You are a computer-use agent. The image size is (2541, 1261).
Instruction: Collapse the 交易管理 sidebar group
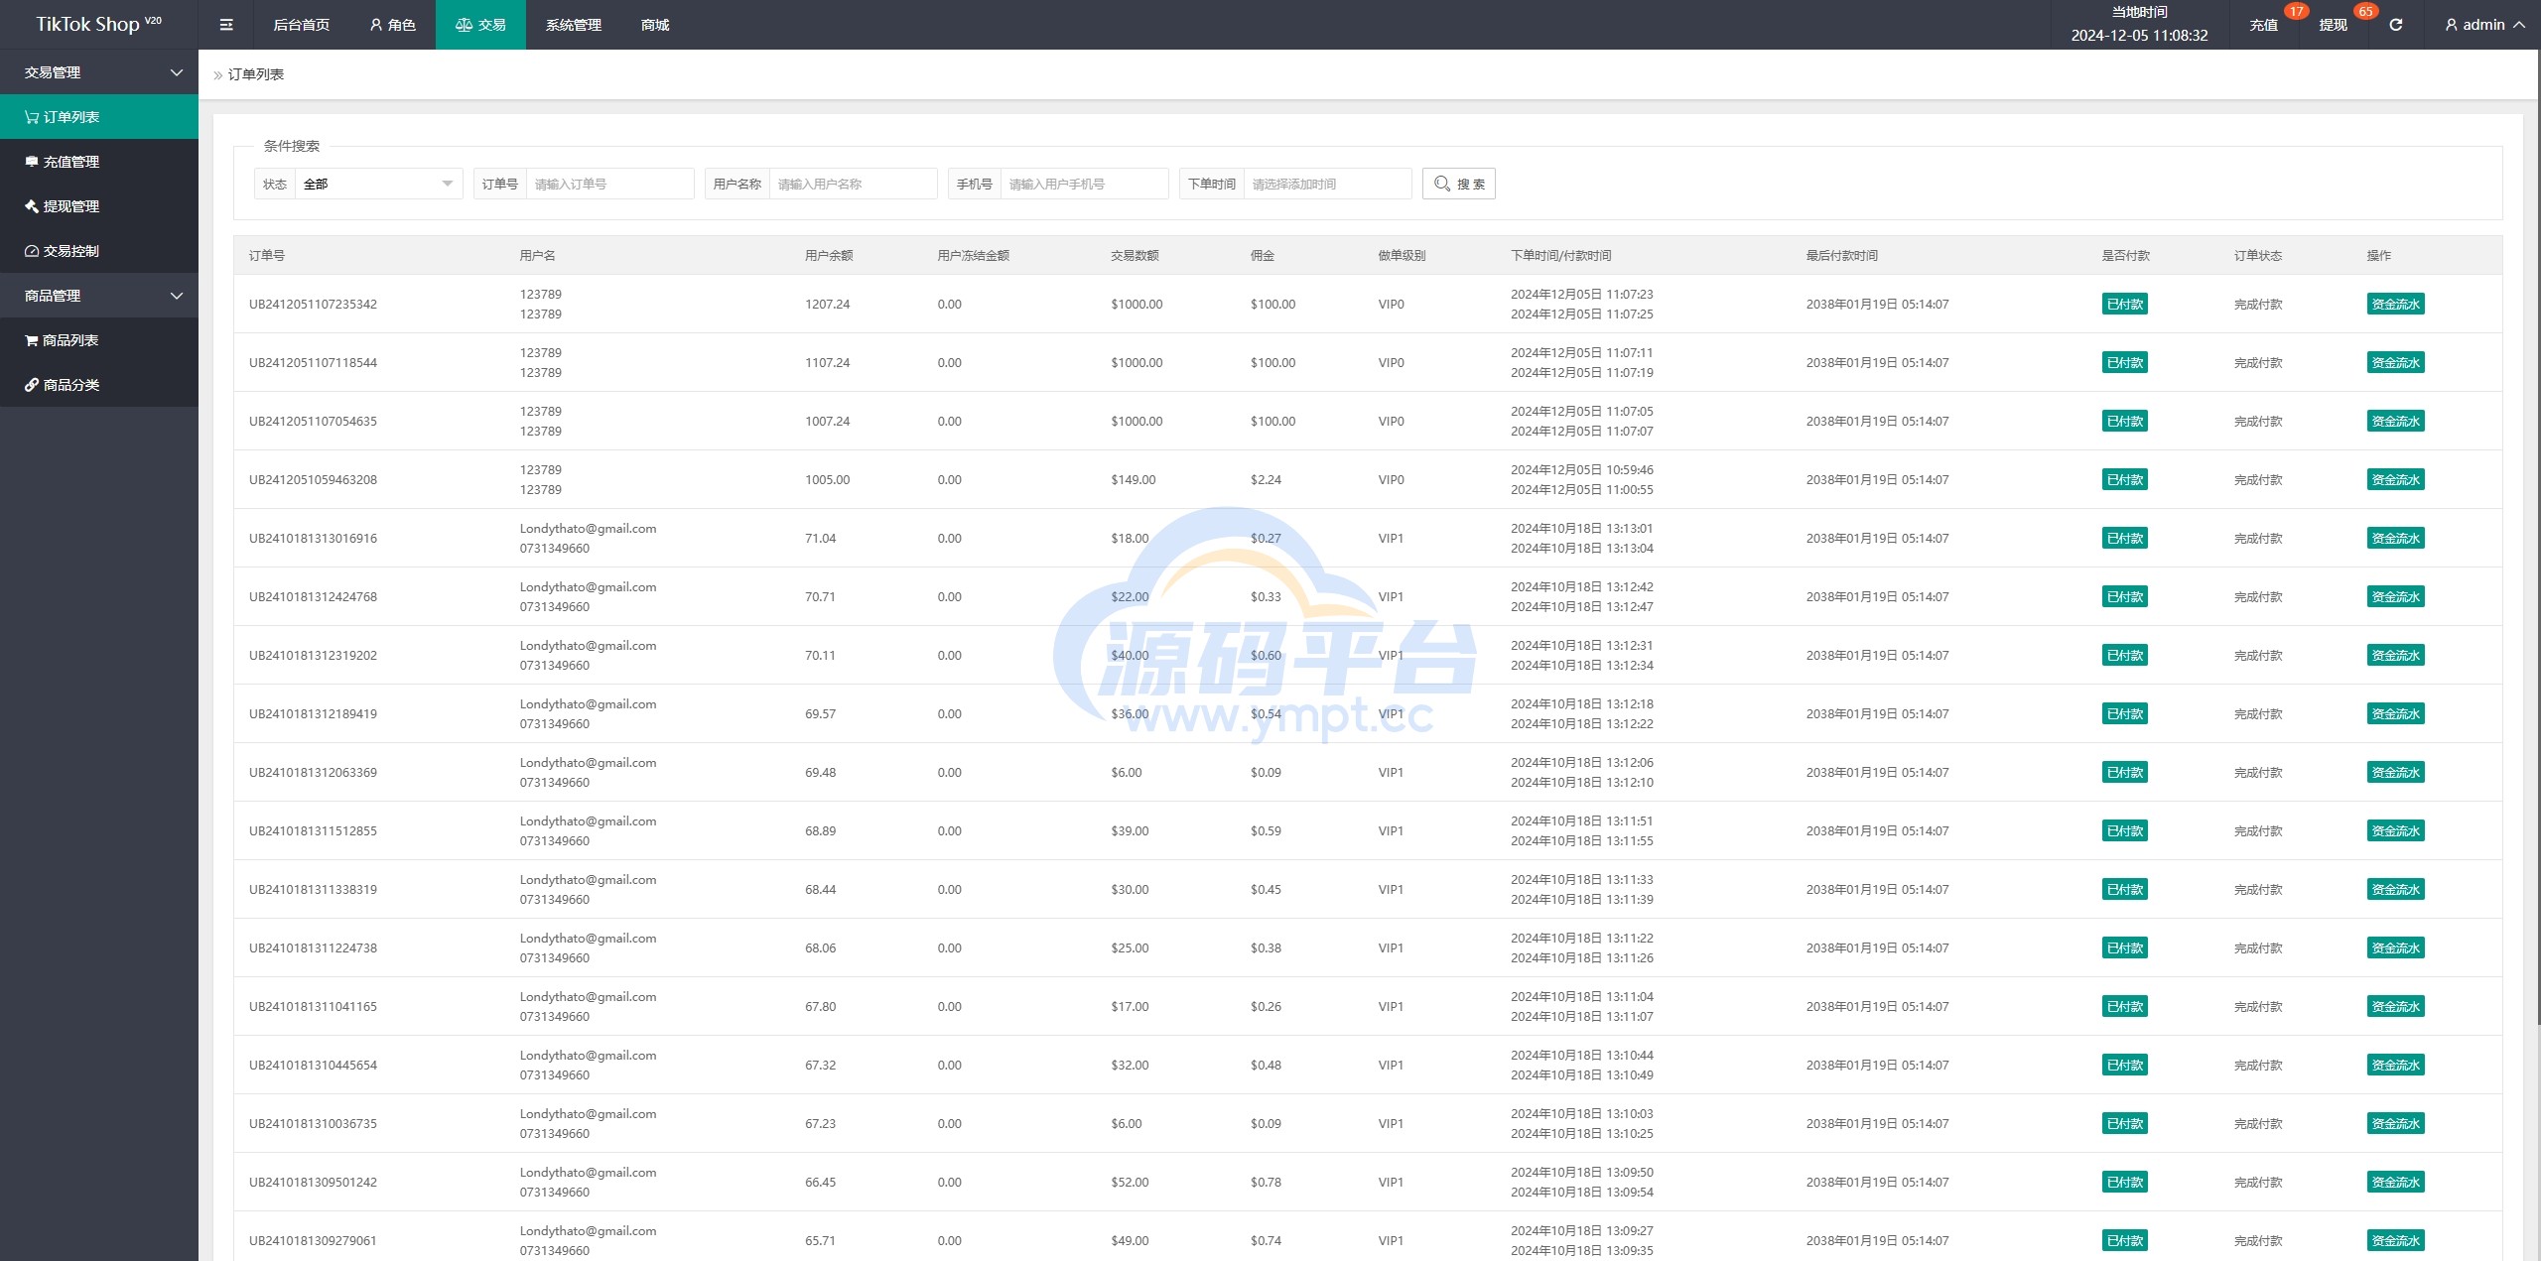tap(99, 72)
